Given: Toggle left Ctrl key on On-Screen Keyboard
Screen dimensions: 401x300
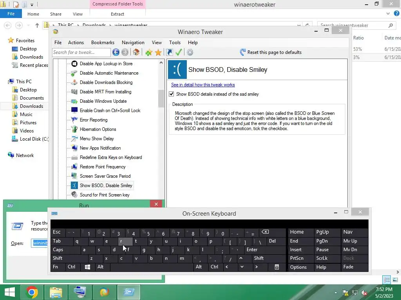Looking at the screenshot, I should (73, 267).
